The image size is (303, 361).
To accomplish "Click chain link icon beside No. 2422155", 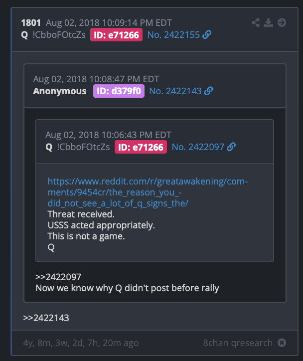I will click(207, 35).
